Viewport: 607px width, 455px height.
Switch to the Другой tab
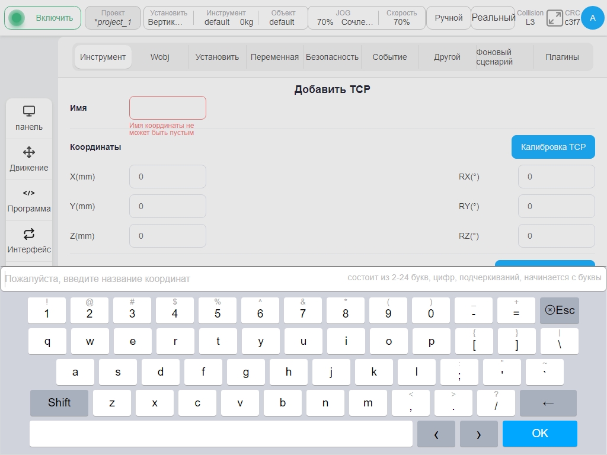447,57
